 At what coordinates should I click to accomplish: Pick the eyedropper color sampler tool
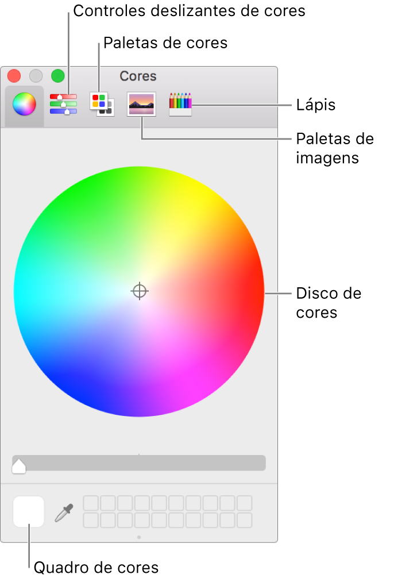(64, 512)
